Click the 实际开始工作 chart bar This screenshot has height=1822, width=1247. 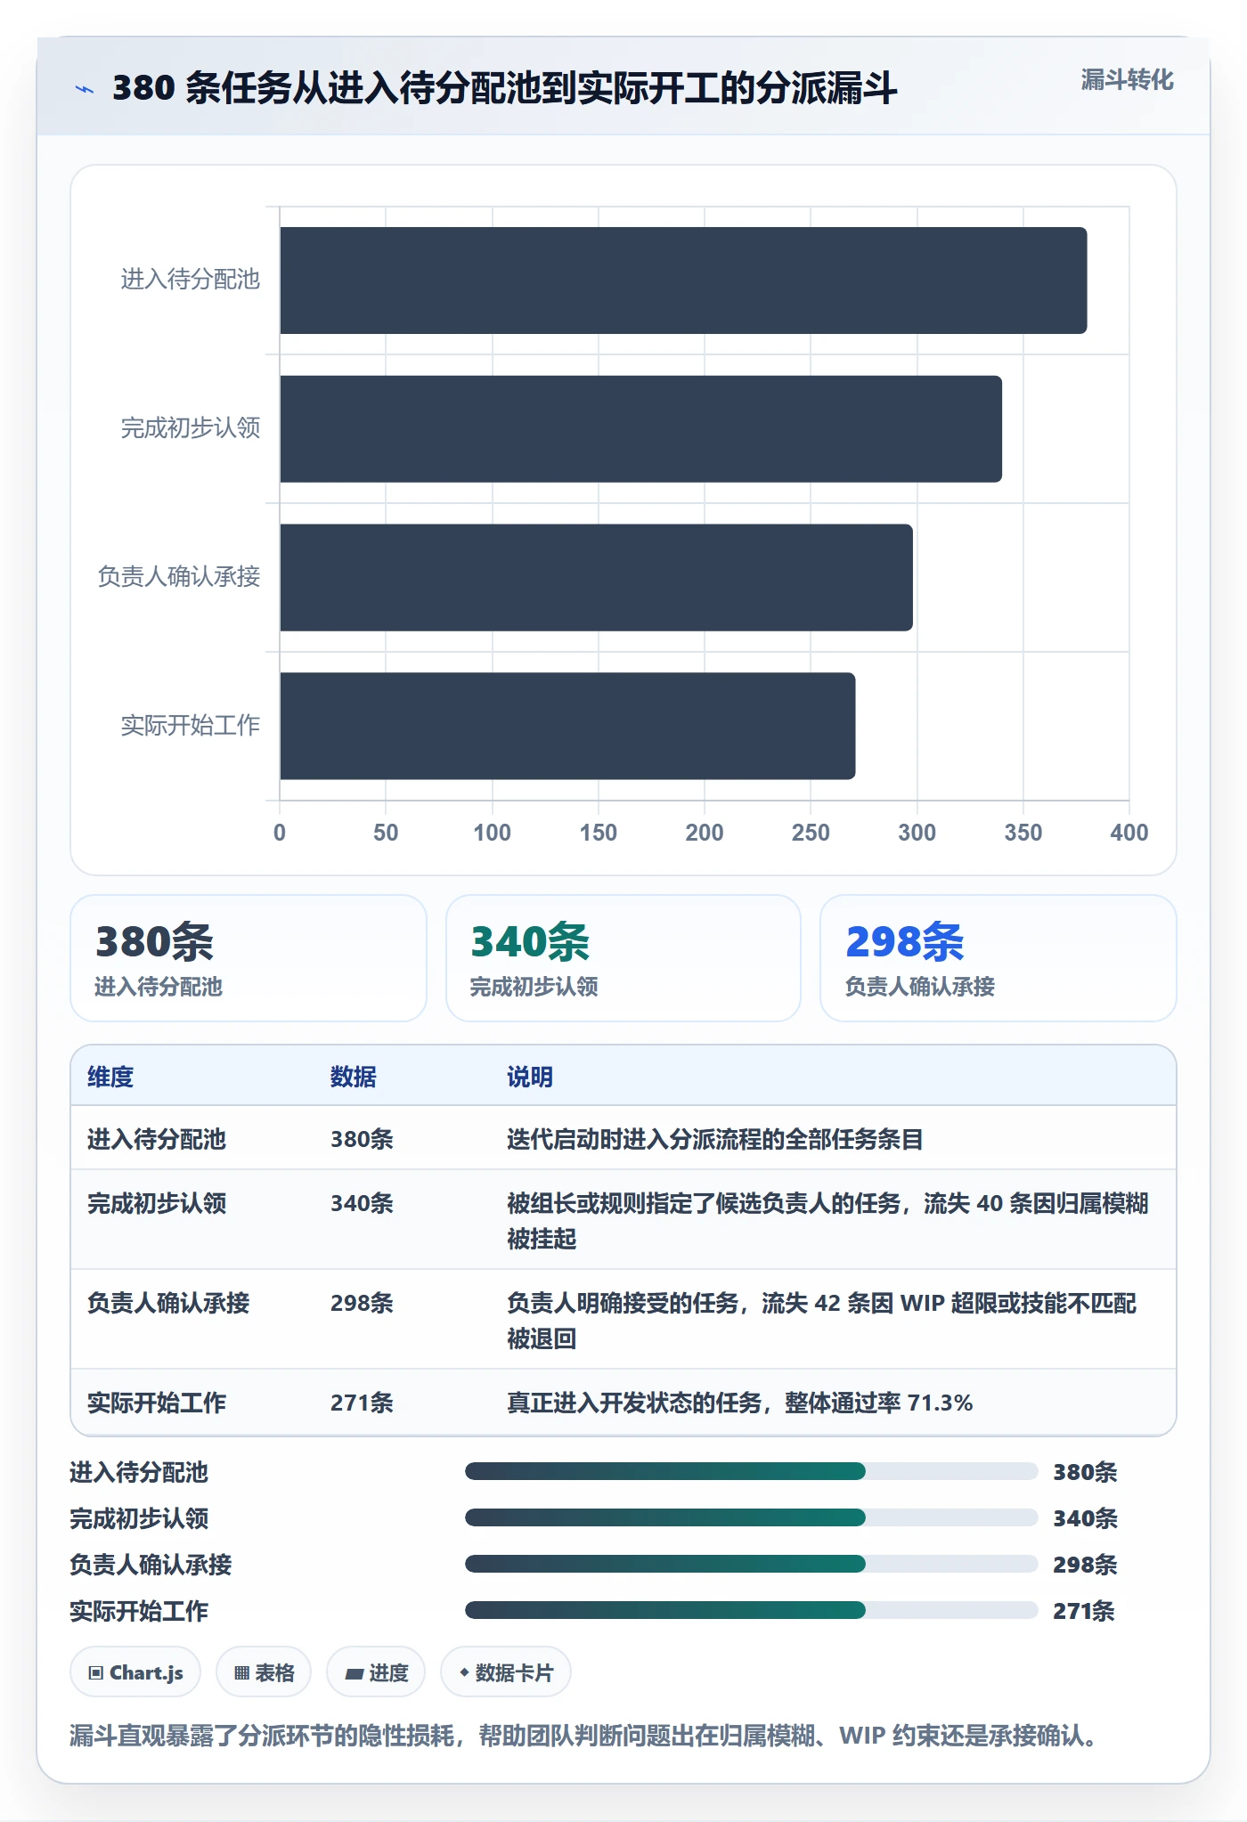click(x=567, y=726)
